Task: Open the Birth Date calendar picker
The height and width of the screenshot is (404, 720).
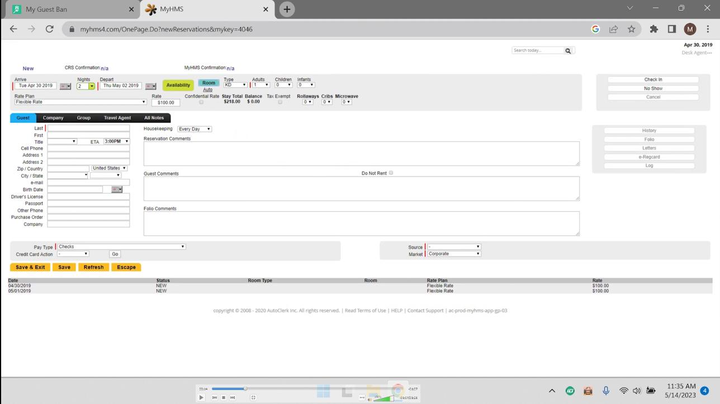Action: (116, 189)
